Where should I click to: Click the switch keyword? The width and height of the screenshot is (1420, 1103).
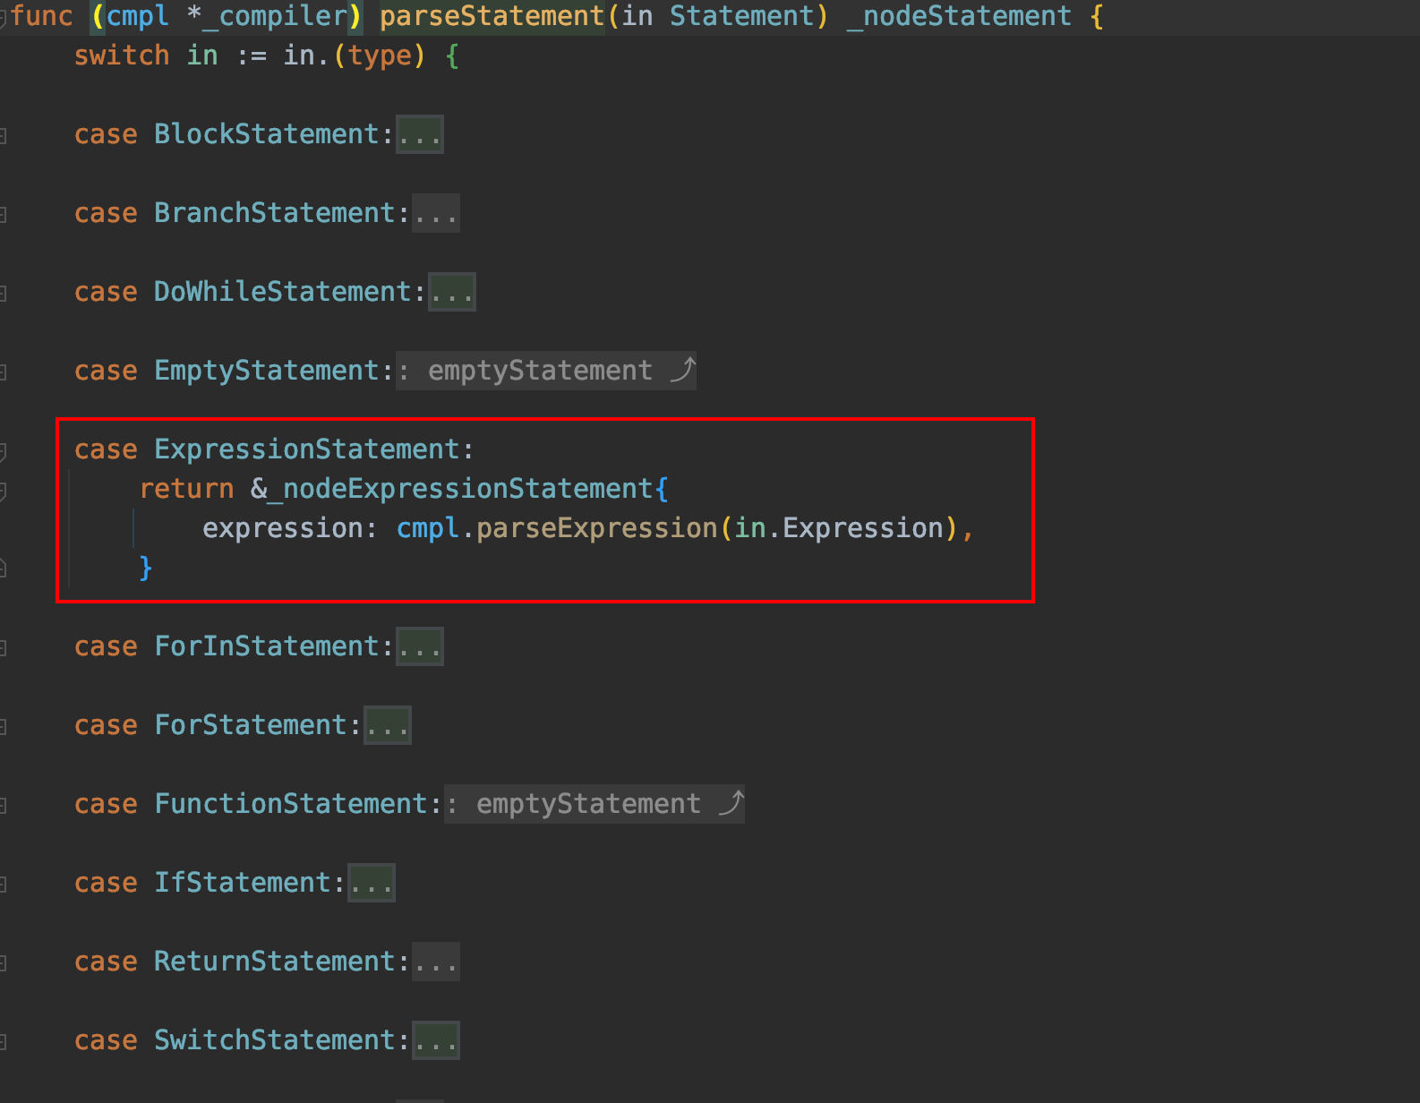coord(122,56)
